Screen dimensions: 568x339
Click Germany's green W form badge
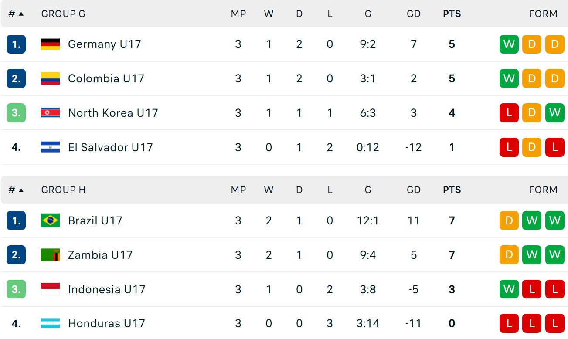pyautogui.click(x=509, y=44)
